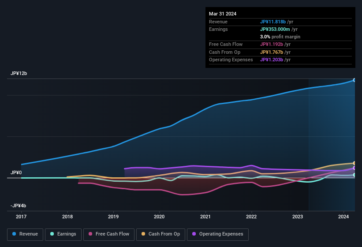Click the 3.0% profit margin text

point(280,37)
